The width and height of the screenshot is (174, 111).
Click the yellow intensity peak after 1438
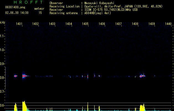point(142,107)
